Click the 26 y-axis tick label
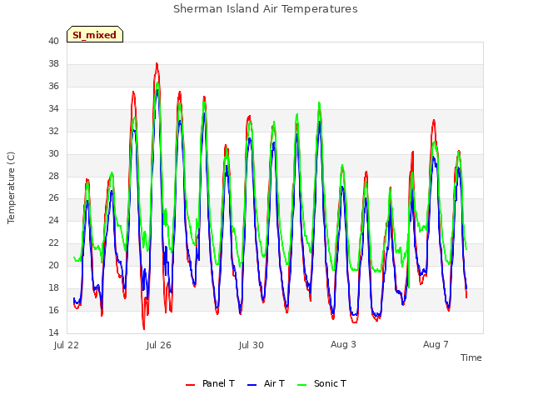Screen dimensions: 533x400 53,198
